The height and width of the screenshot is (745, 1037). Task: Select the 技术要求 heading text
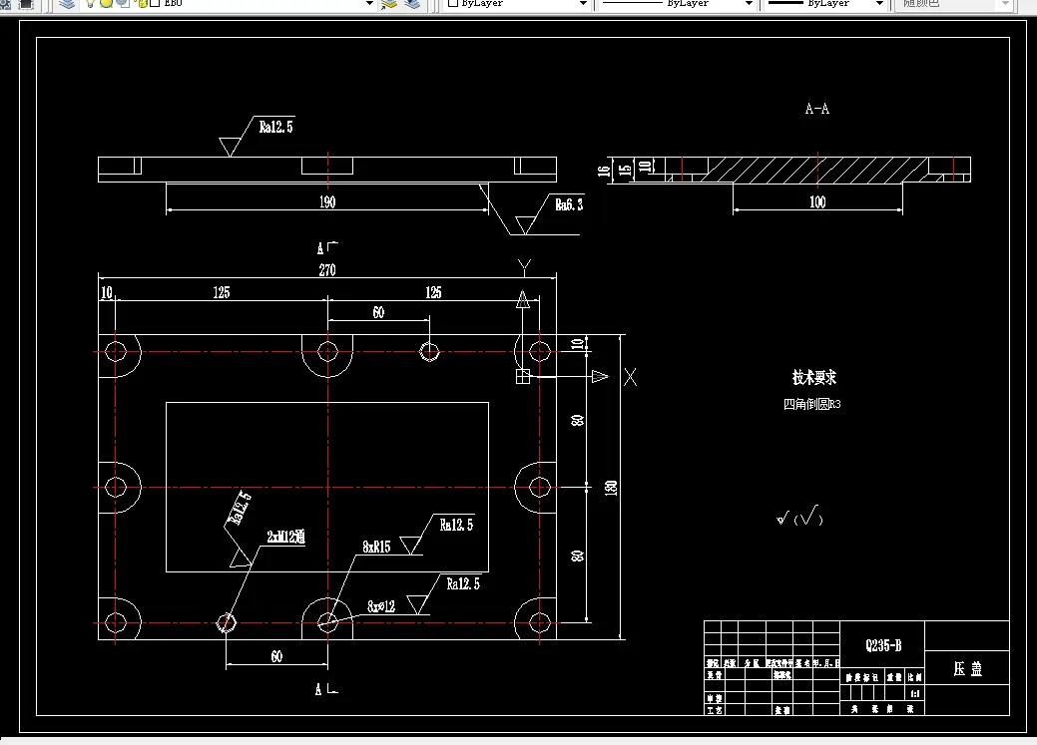pos(814,377)
